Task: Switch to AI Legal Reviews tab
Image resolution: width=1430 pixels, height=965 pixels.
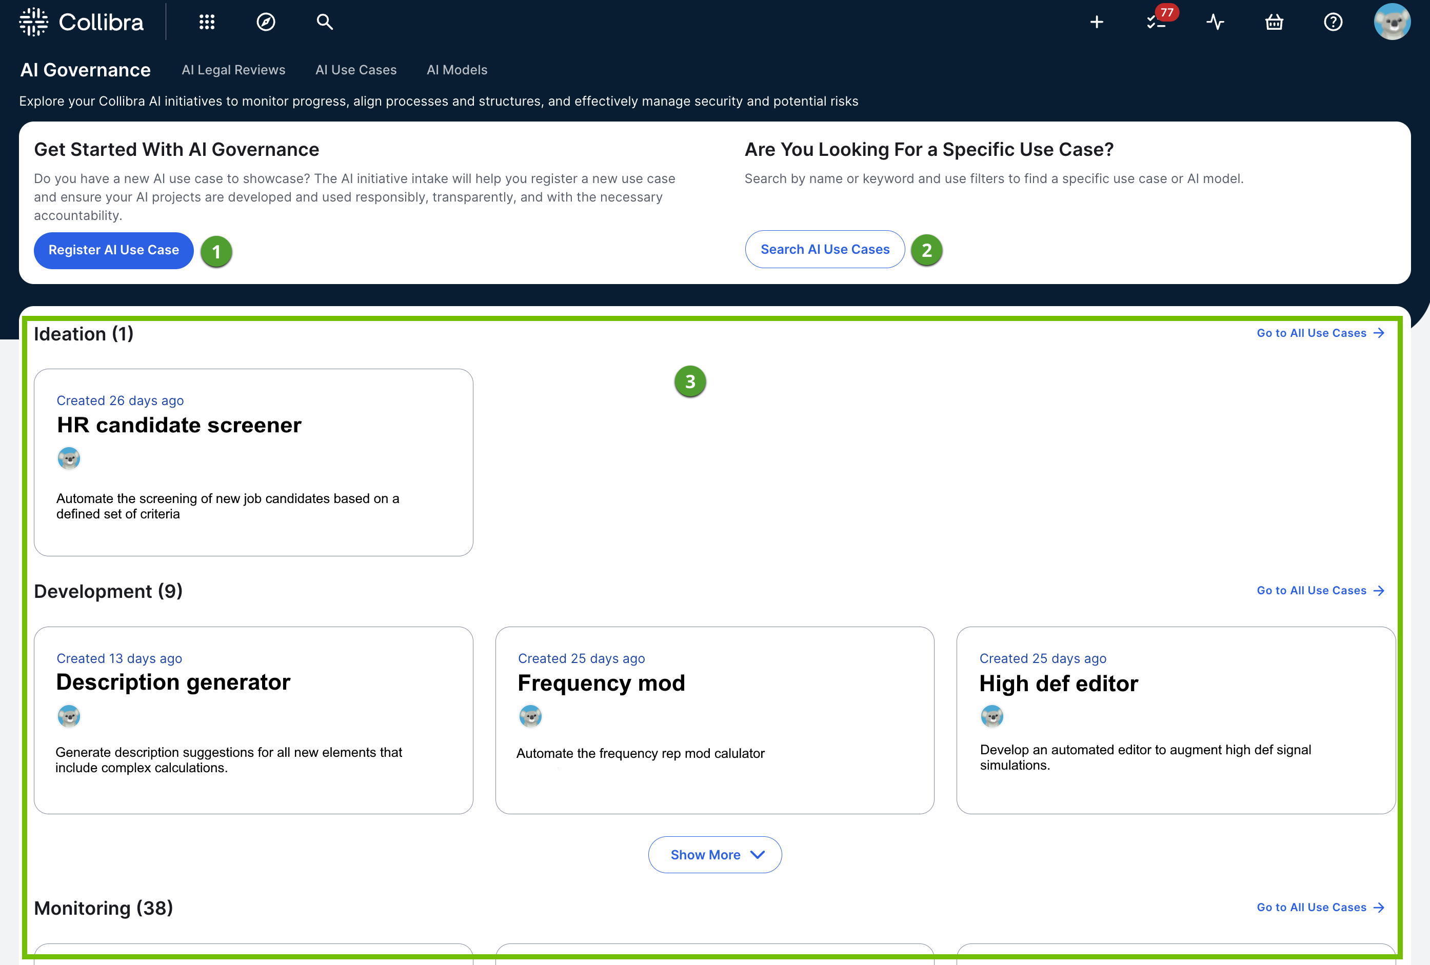Action: (233, 70)
